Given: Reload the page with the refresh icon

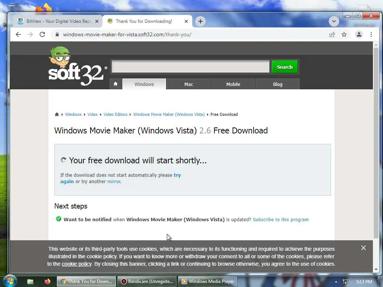Looking at the screenshot, I should tap(42, 34).
